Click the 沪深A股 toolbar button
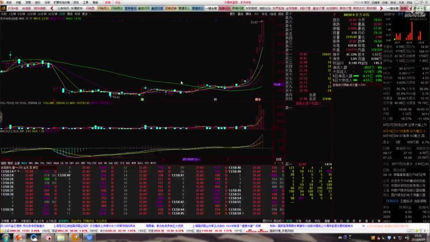The width and height of the screenshot is (430, 242). click(x=13, y=8)
